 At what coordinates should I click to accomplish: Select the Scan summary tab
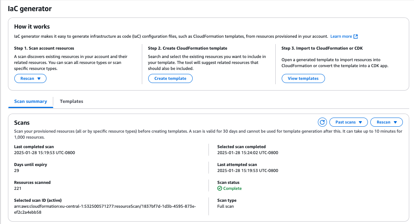coord(31,101)
